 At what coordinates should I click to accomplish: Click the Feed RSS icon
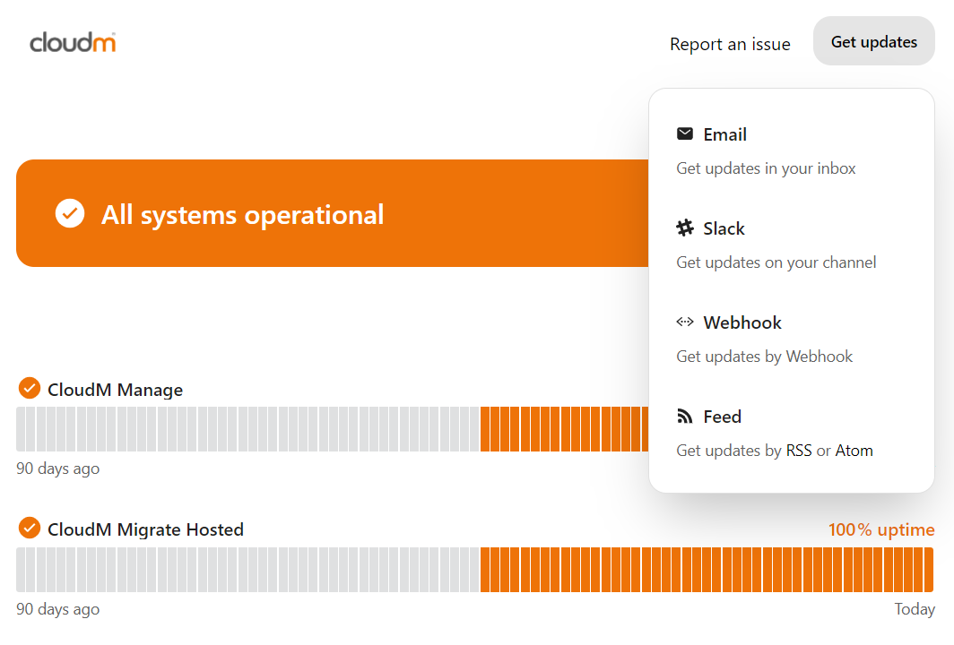click(684, 416)
